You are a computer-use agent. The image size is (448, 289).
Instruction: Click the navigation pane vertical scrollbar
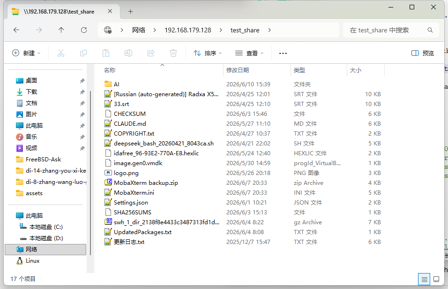[90, 173]
